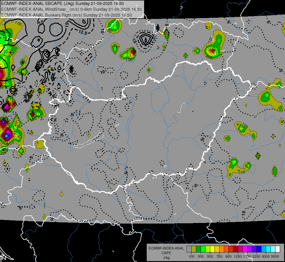Click the legend value 300
This screenshot has height=262, width=285.
click(201, 256)
